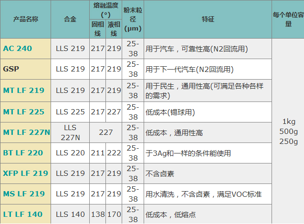This screenshot has height=224, width=304.
Task: Select the MS LF 219 product link
Action: point(24,194)
